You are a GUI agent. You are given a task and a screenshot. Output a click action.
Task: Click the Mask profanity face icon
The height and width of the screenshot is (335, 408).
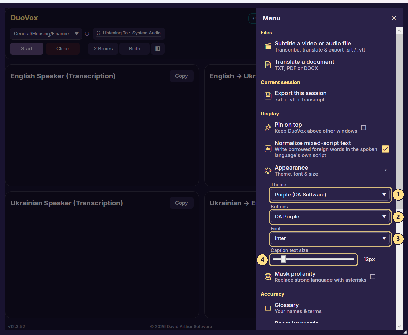tap(268, 277)
